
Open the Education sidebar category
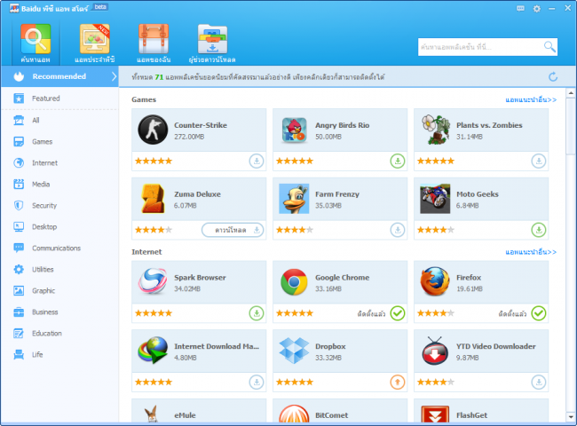pos(59,334)
